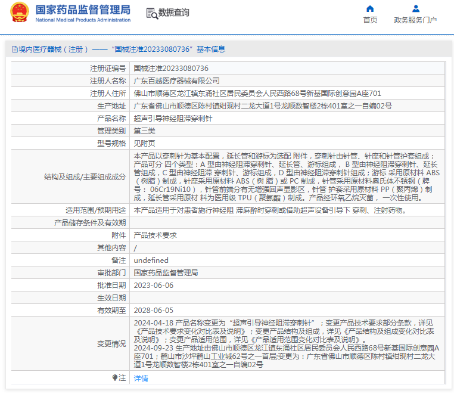Click the 型号规格 label
Image resolution: width=454 pixels, height=397 pixels.
(111, 144)
